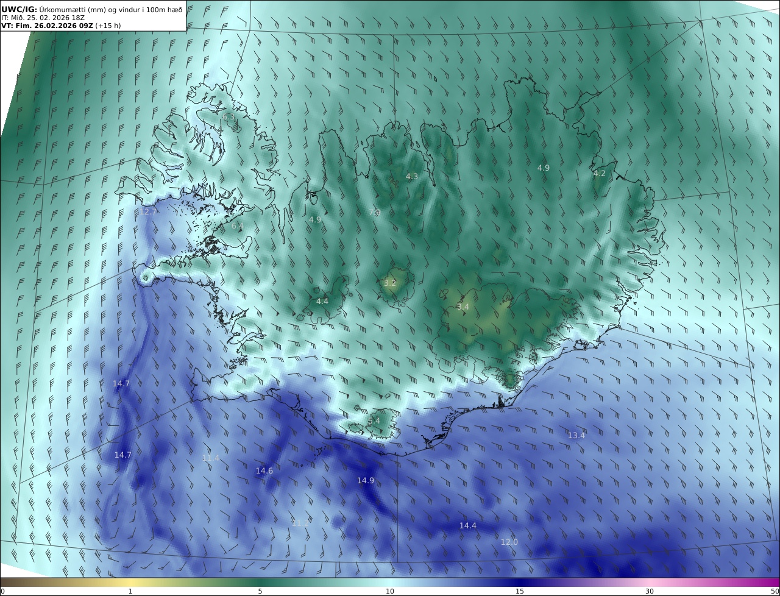The image size is (780, 596).
Task: Click the 'VT: Fim. 26.02.2026 09Z (+15 h)' line
Action: point(61,26)
